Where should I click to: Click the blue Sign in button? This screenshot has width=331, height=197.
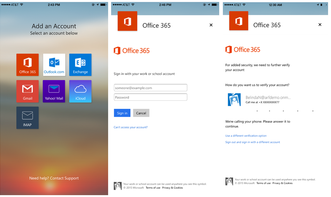click(122, 113)
